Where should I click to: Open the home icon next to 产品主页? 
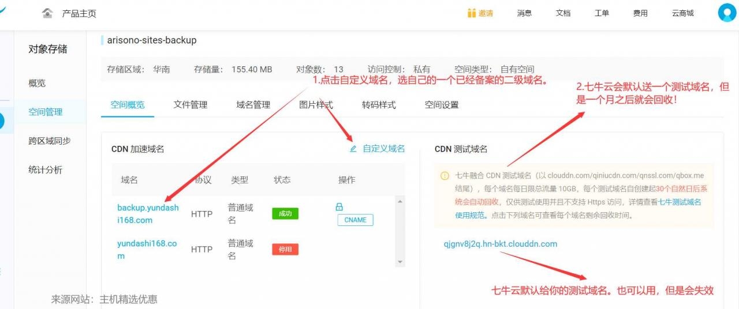48,13
